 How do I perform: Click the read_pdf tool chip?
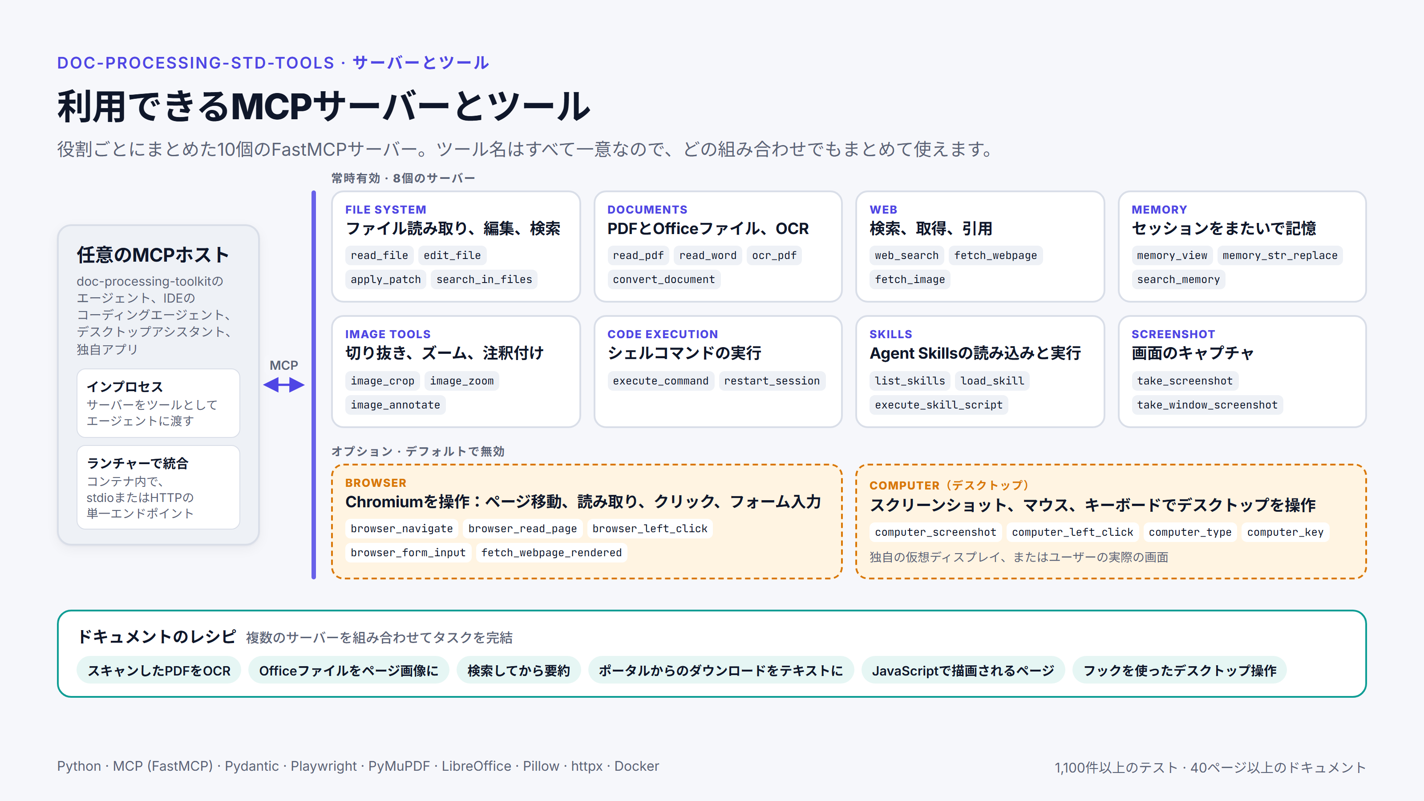point(638,255)
